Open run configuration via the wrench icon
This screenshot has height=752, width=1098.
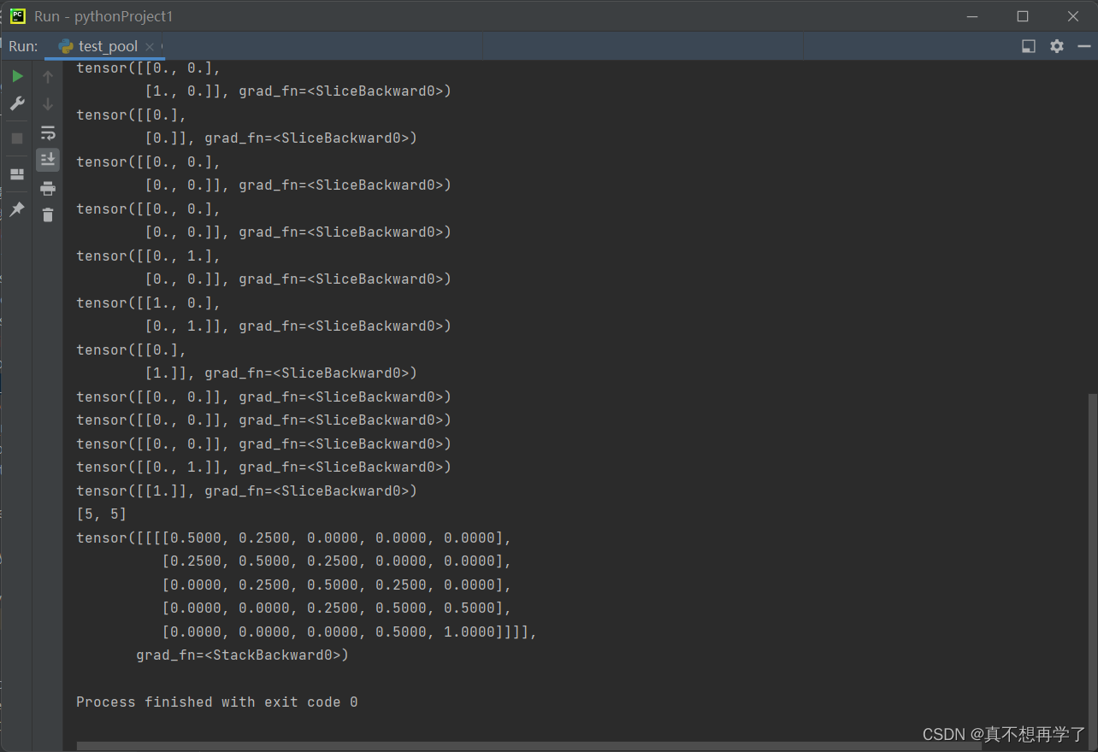point(17,103)
